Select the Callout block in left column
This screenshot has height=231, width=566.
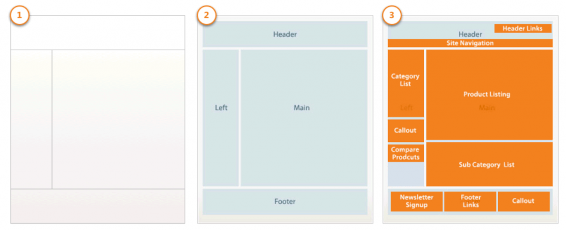pyautogui.click(x=406, y=130)
